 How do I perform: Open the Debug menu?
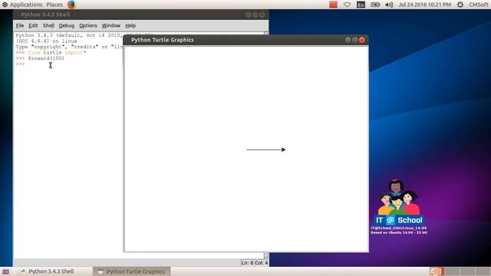[67, 25]
